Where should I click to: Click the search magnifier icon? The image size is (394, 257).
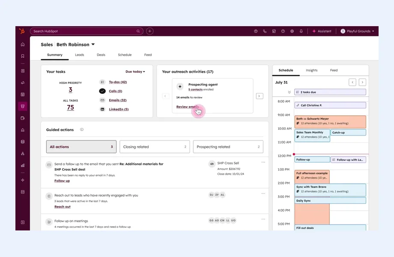point(138,31)
